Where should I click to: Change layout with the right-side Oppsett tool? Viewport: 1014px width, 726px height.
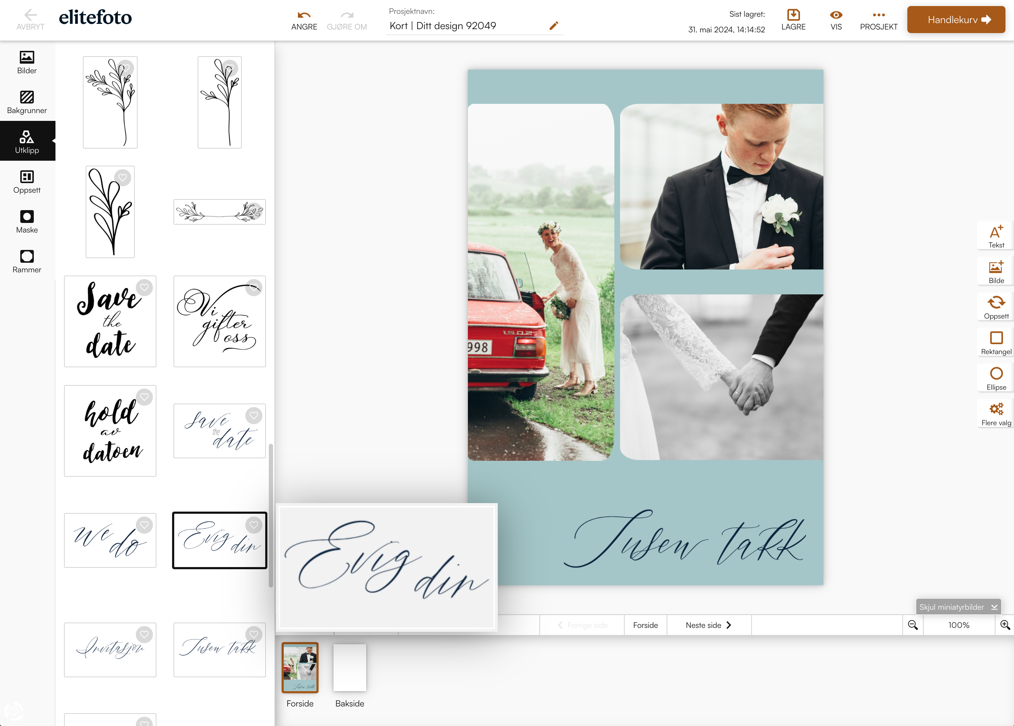coord(996,308)
